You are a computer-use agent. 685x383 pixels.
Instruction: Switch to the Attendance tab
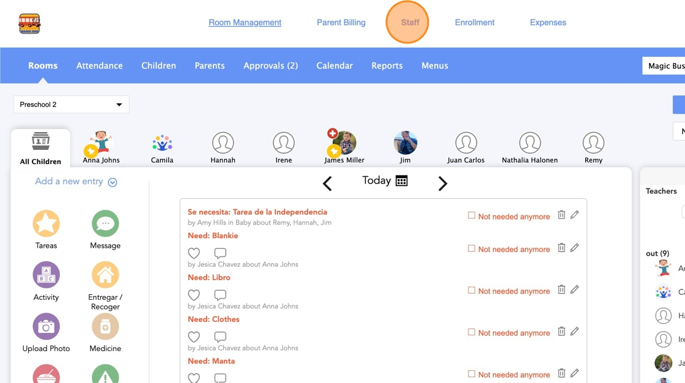click(x=100, y=65)
